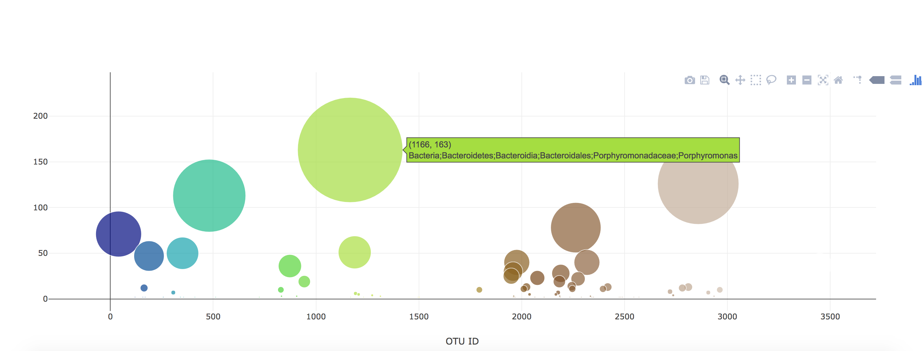Select the Zoom magnifier tool
922x351 pixels.
tap(724, 80)
